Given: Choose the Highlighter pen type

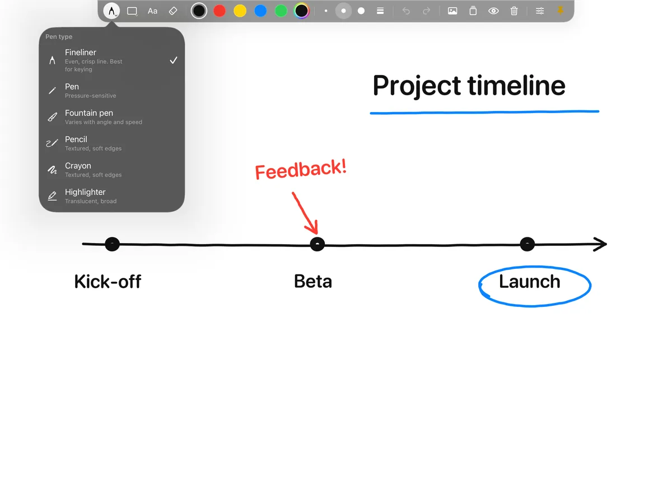Looking at the screenshot, I should coord(111,196).
